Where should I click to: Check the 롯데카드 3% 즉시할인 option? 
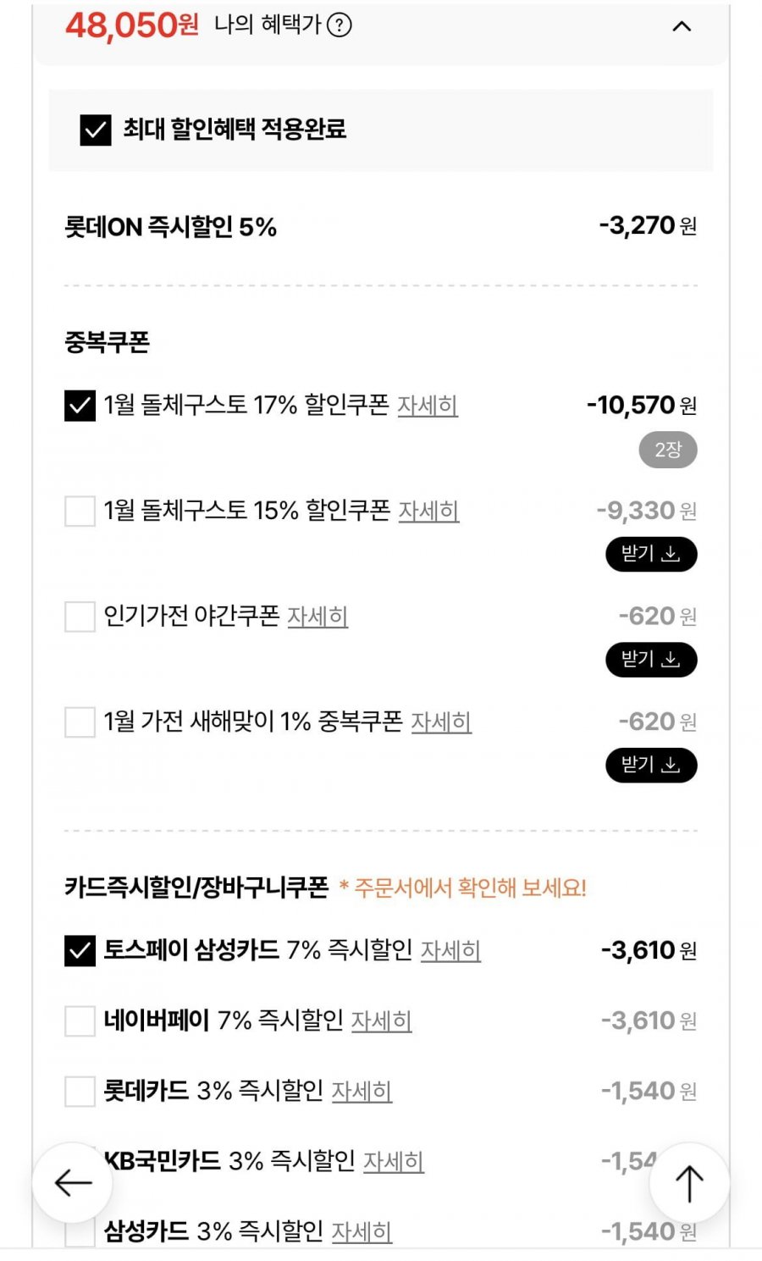pos(80,1092)
